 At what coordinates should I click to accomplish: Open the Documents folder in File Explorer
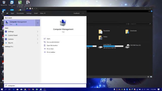[x=104, y=32]
